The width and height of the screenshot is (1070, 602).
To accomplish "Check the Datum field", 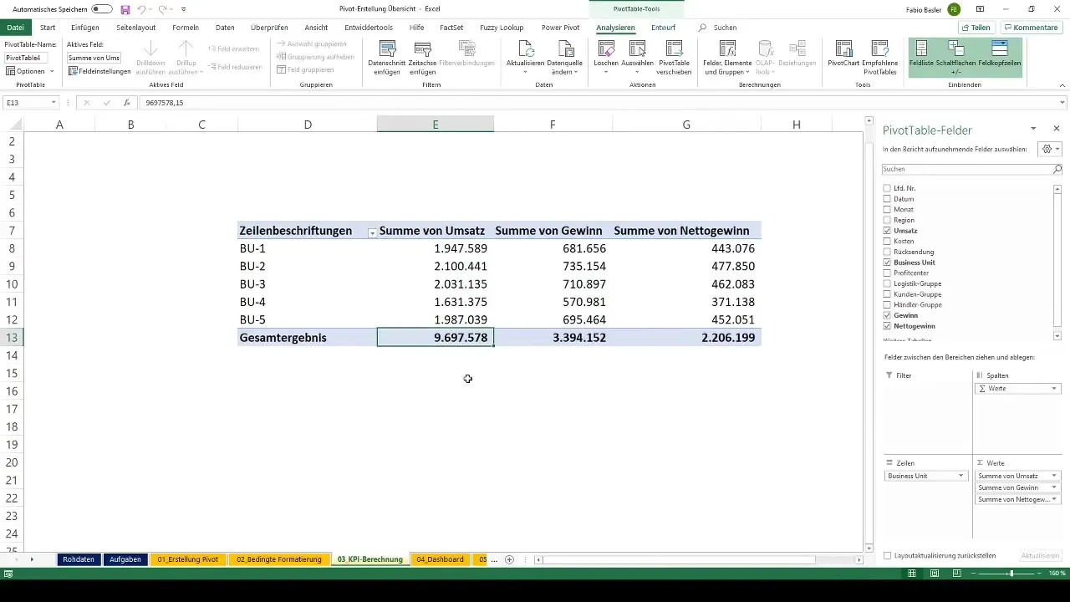I will coord(888,199).
